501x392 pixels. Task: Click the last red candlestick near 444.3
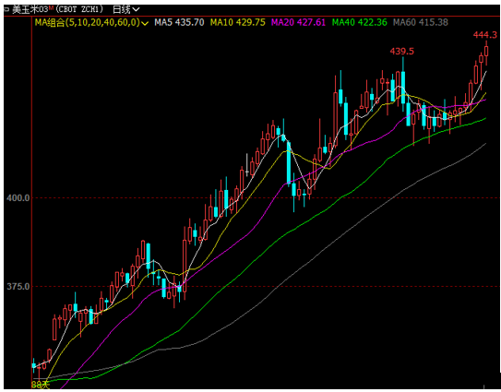[x=486, y=51]
